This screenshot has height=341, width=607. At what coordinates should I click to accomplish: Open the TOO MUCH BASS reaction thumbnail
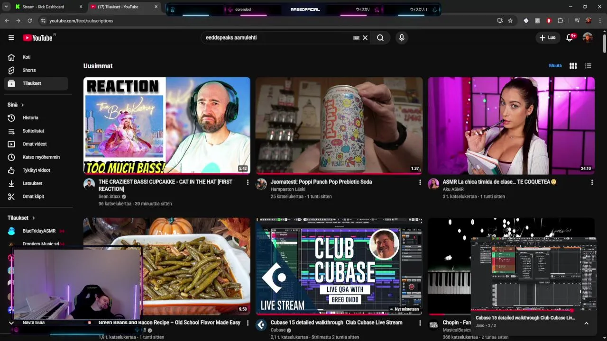coord(167,126)
